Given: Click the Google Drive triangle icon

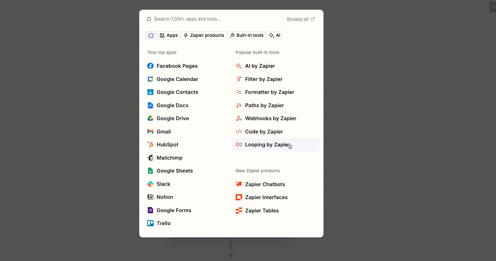Looking at the screenshot, I should click(150, 119).
